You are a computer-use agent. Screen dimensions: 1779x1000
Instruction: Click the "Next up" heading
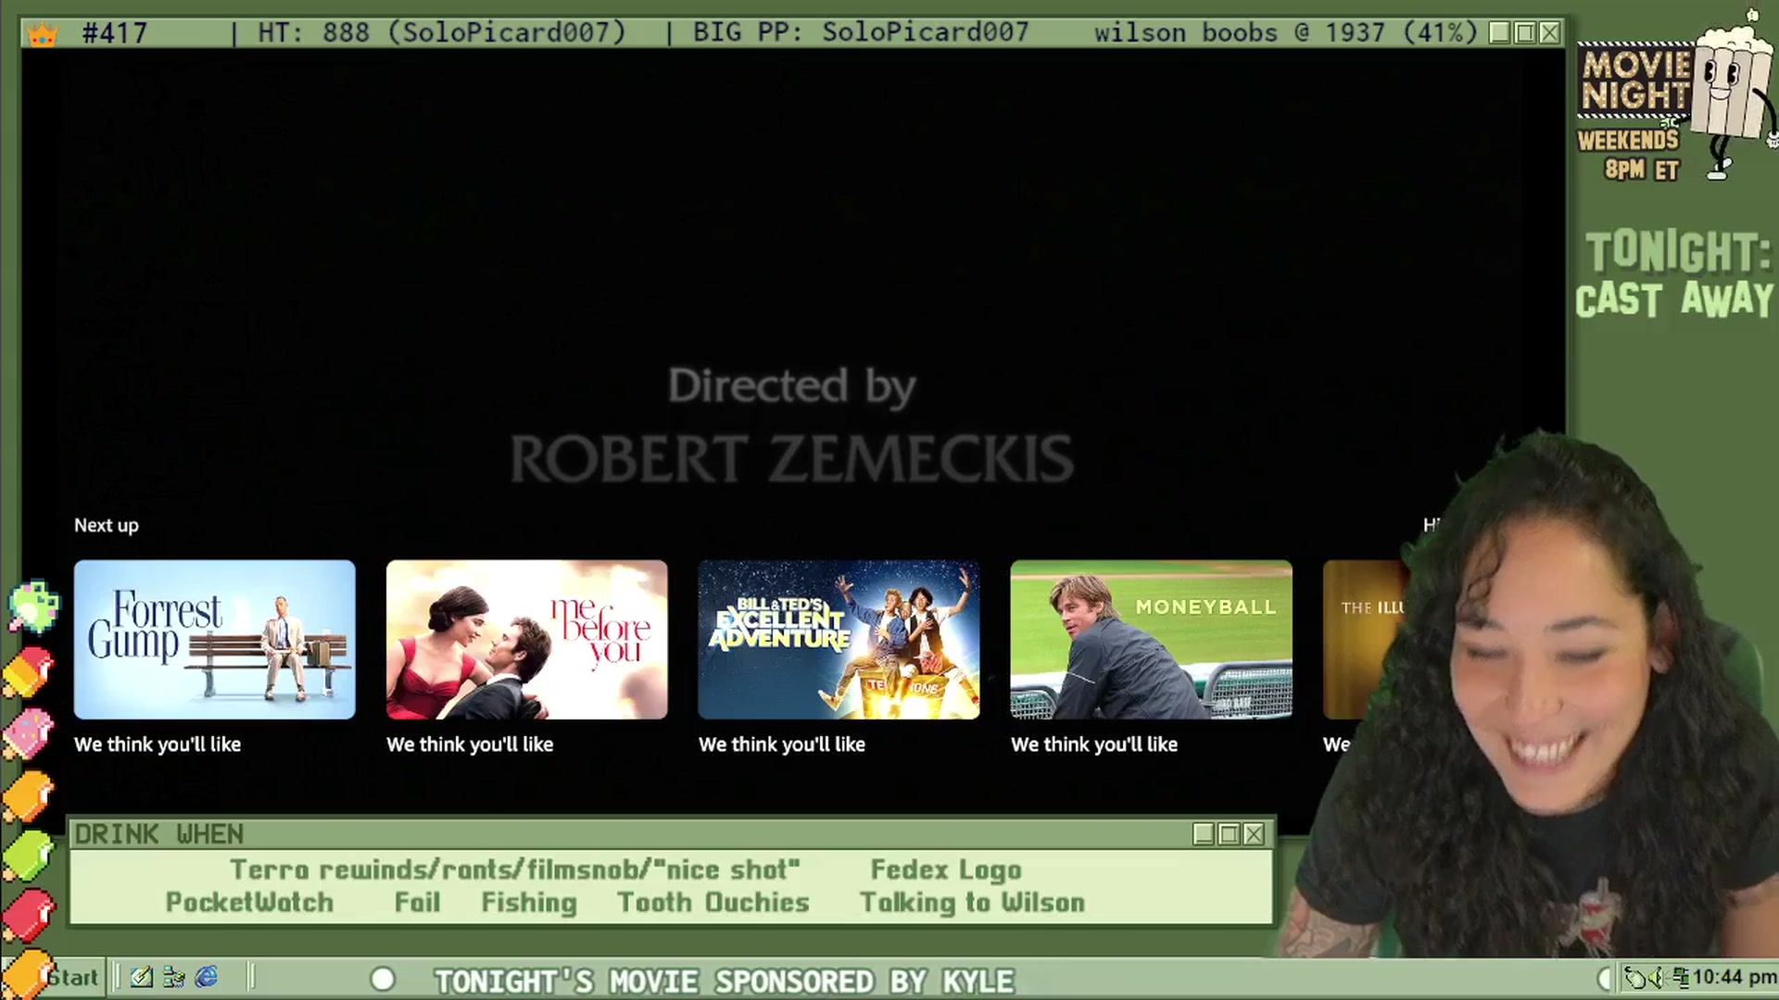pyautogui.click(x=107, y=525)
